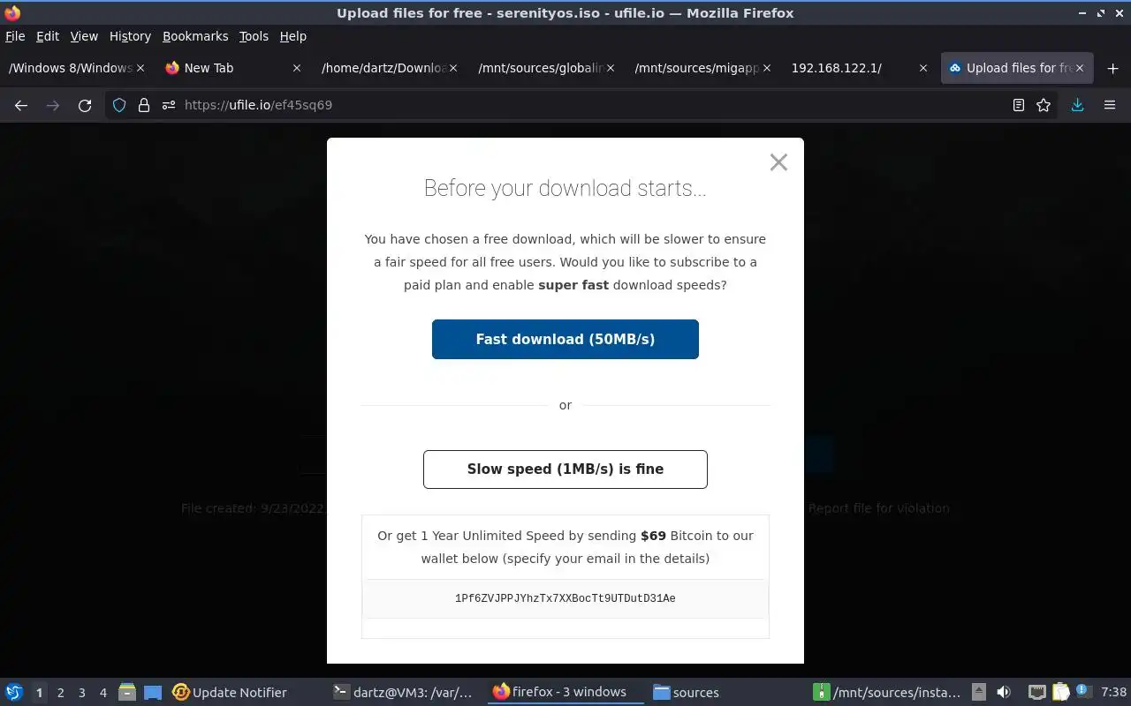Open the Edit menu
1131x706 pixels.
coord(48,36)
